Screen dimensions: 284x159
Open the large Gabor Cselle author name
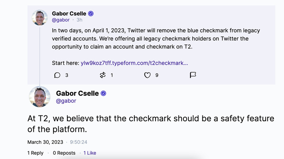pyautogui.click(x=77, y=93)
